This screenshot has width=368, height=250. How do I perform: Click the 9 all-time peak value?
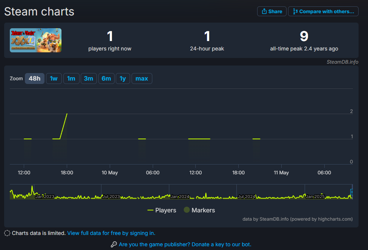coord(304,36)
